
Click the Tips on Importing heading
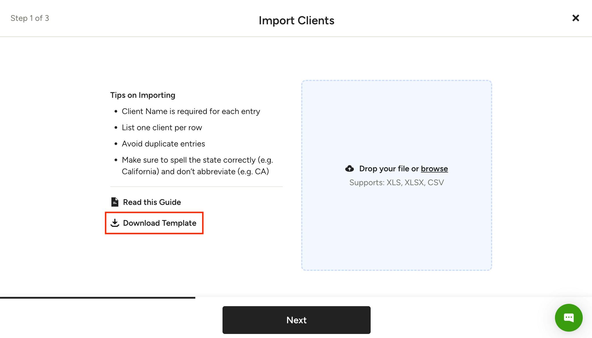coord(143,95)
